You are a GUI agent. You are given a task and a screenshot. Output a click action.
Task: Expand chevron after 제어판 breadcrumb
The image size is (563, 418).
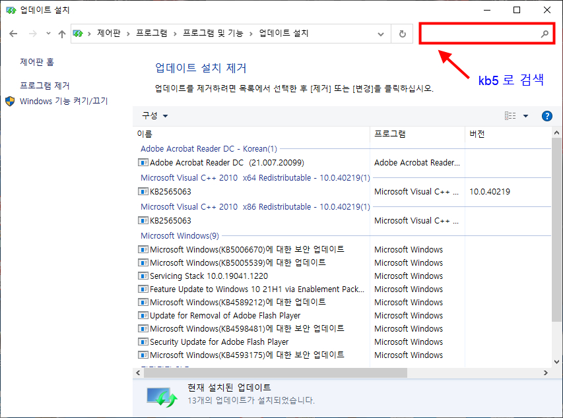[x=128, y=34]
